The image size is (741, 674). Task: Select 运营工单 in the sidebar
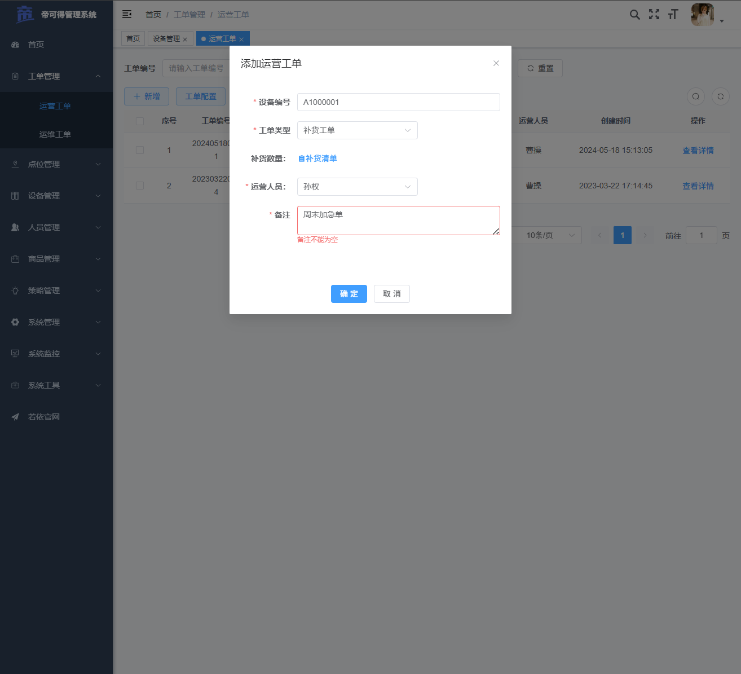[55, 106]
